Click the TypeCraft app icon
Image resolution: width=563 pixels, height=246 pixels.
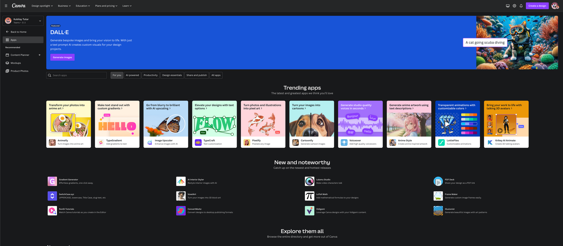click(198, 143)
